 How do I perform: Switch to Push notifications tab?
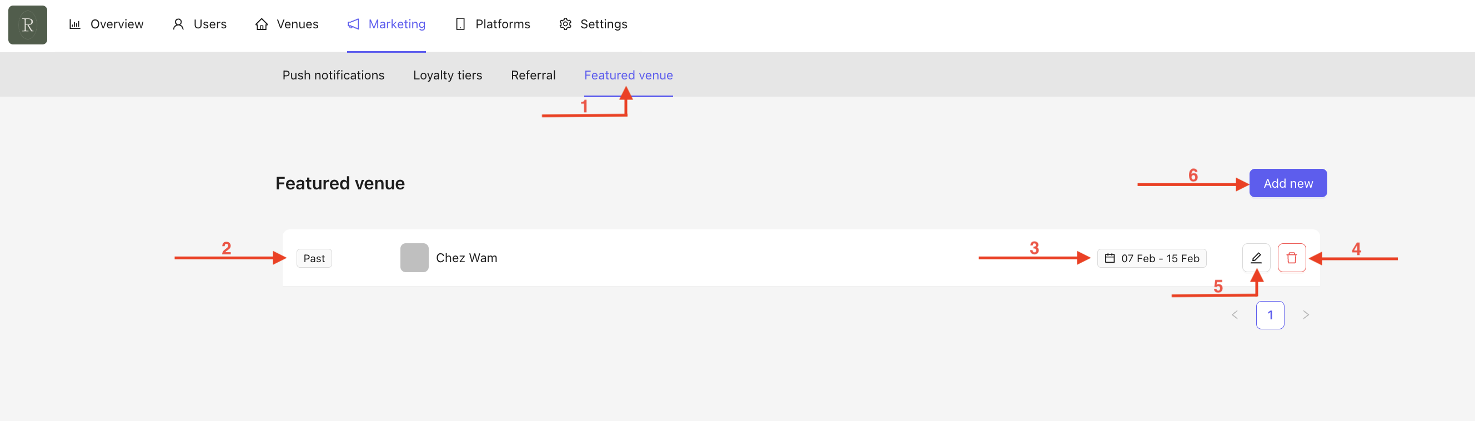[333, 75]
